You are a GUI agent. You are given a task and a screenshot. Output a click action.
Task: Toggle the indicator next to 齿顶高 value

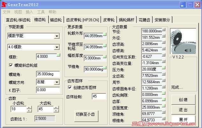coord(164,42)
